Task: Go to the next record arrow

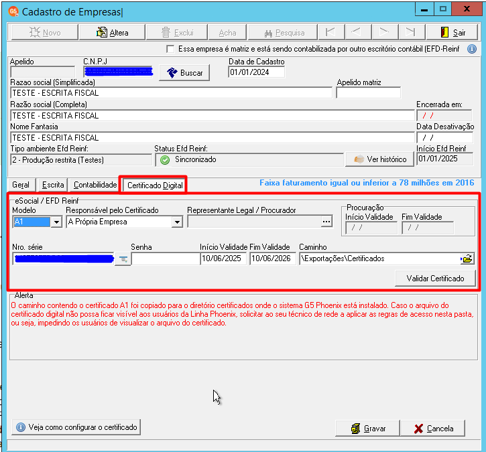Action: (x=383, y=32)
